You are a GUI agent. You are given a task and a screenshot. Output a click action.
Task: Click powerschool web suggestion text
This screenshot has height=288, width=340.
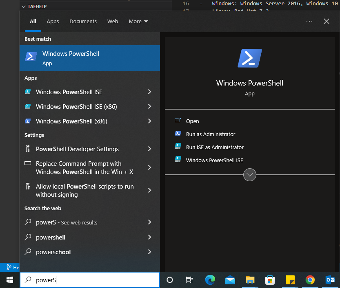(x=53, y=252)
